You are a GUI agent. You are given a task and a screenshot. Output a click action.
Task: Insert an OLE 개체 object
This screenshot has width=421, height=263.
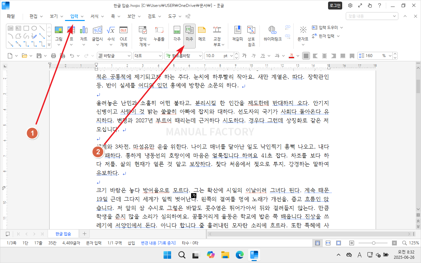[x=123, y=35]
